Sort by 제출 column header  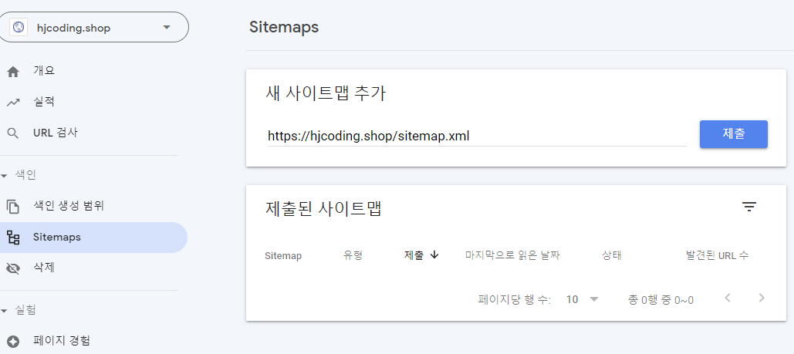point(414,256)
